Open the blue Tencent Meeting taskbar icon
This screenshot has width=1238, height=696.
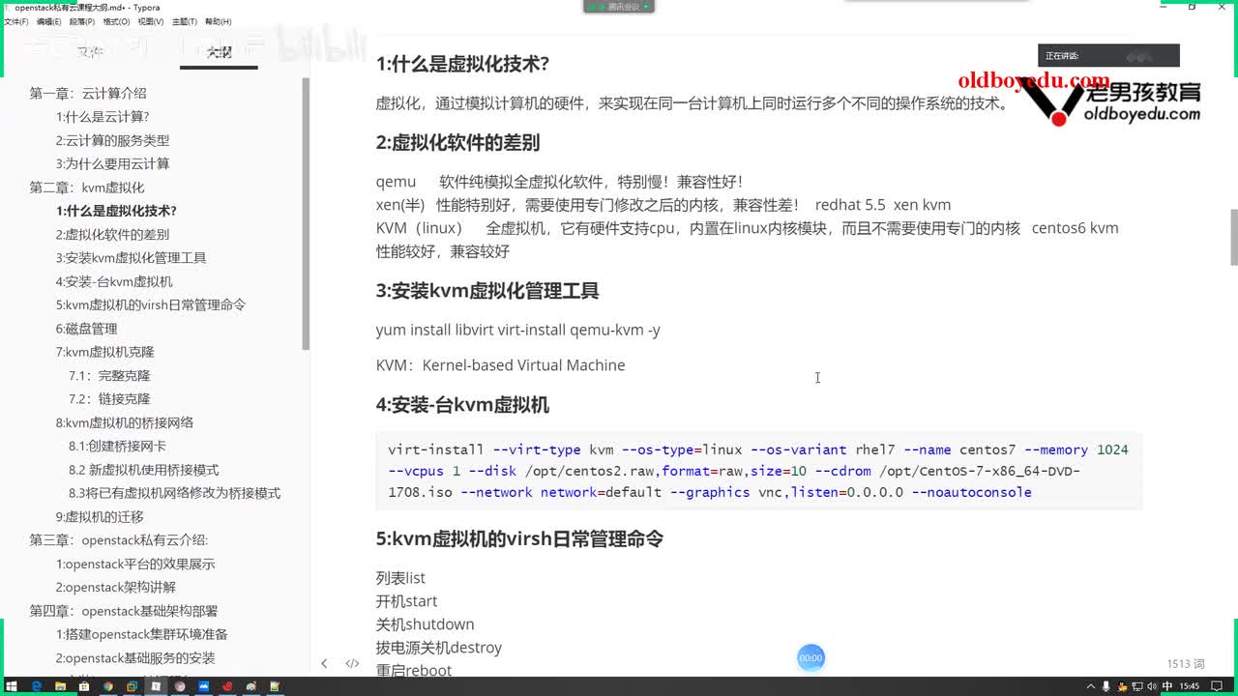pyautogui.click(x=204, y=686)
